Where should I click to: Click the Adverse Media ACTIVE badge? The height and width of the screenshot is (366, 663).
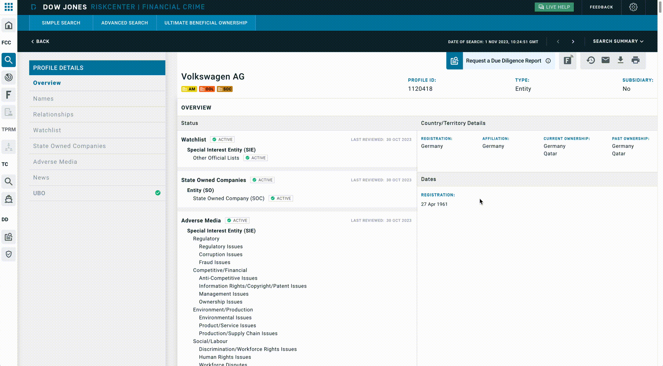pos(237,220)
